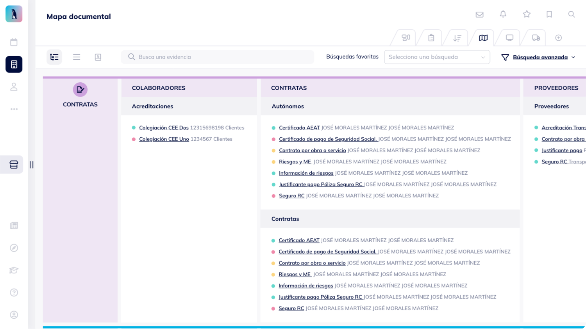Open the newspaper icon in left sidebar
The height and width of the screenshot is (330, 586).
(14, 225)
